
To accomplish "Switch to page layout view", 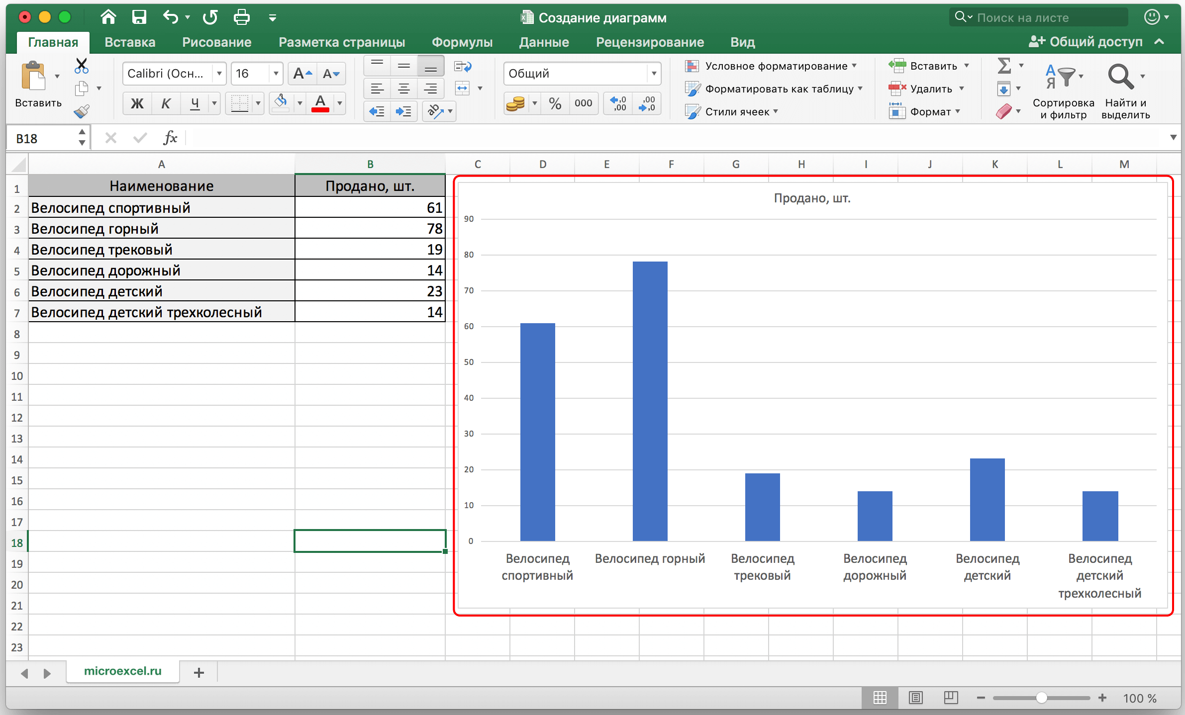I will click(x=915, y=698).
